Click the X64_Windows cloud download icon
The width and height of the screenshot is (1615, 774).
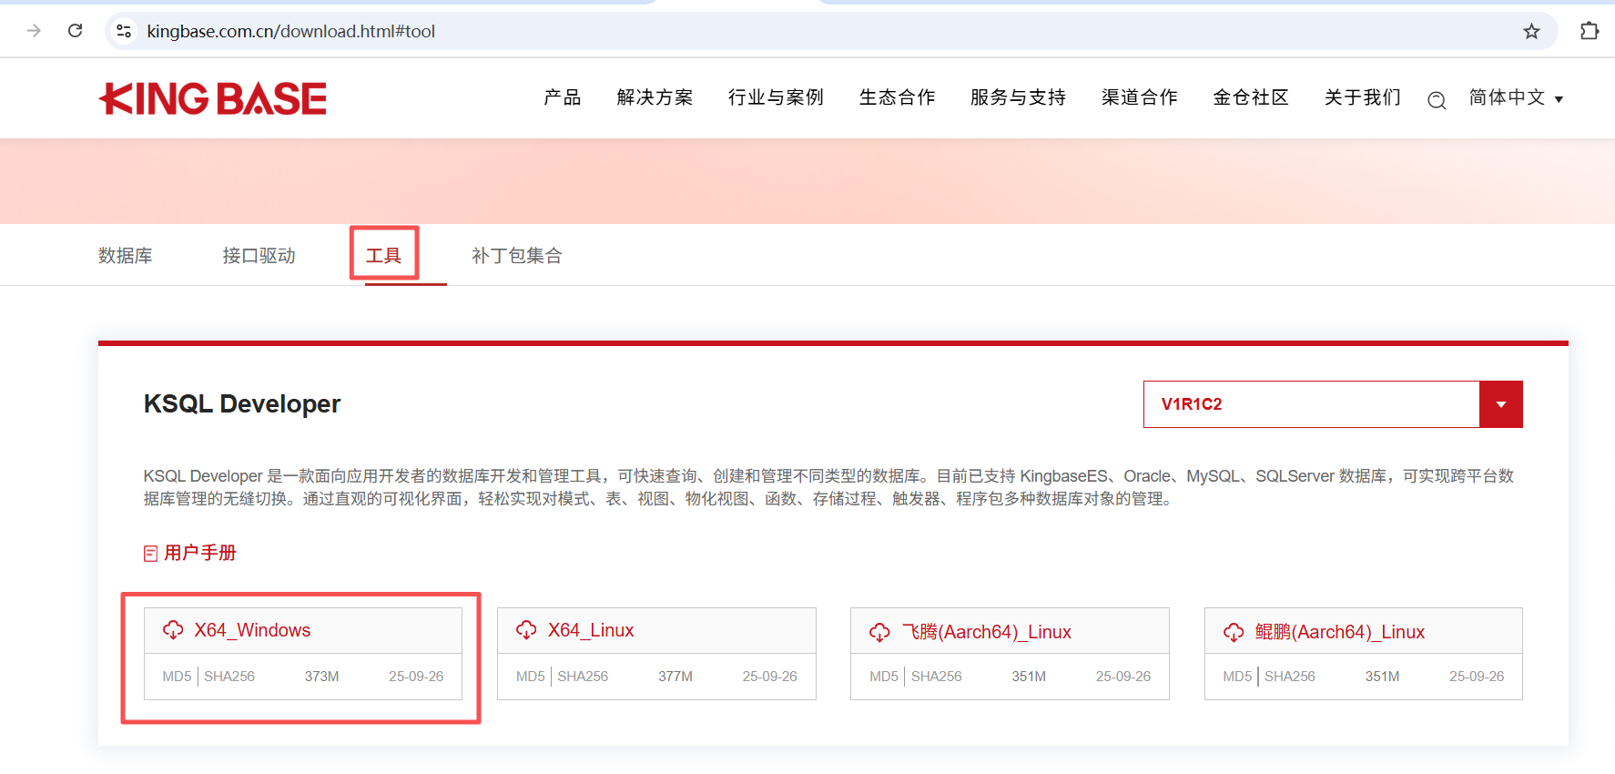tap(173, 630)
